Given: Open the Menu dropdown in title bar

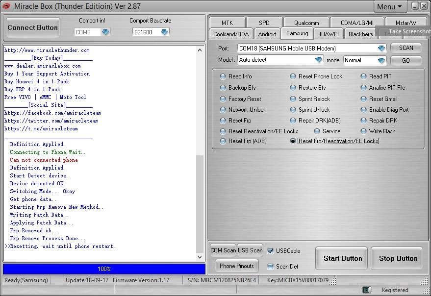Looking at the screenshot, I should tap(389, 6).
